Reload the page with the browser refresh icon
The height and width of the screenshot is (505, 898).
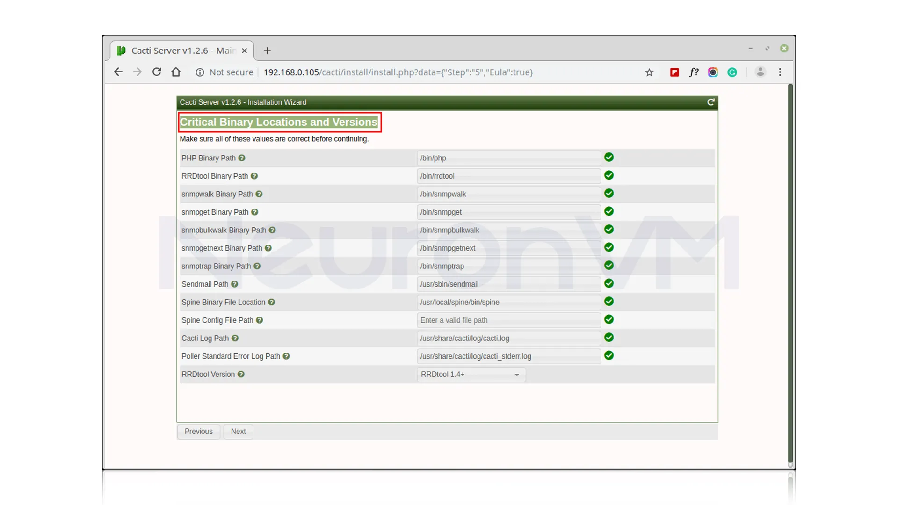click(x=157, y=72)
